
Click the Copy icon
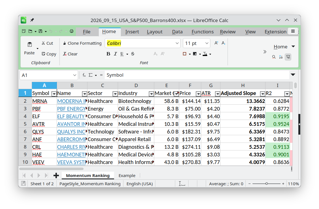click(43, 54)
